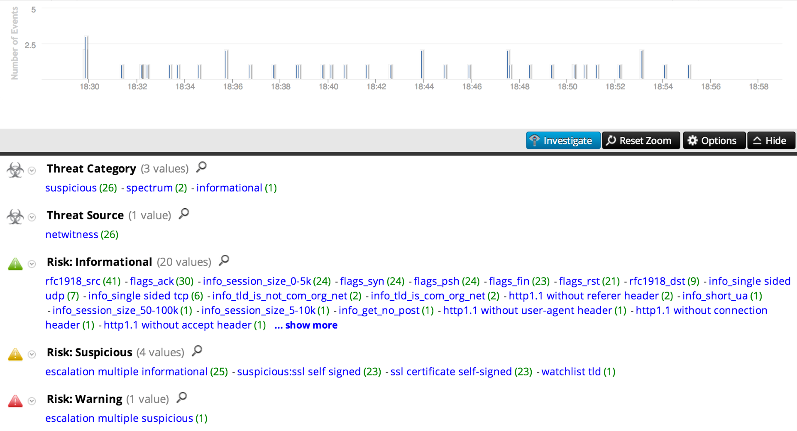This screenshot has height=431, width=797.
Task: Select the netwitness (26) threat source
Action: [x=71, y=234]
